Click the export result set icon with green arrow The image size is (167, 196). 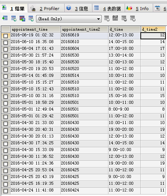(x=5, y=18)
